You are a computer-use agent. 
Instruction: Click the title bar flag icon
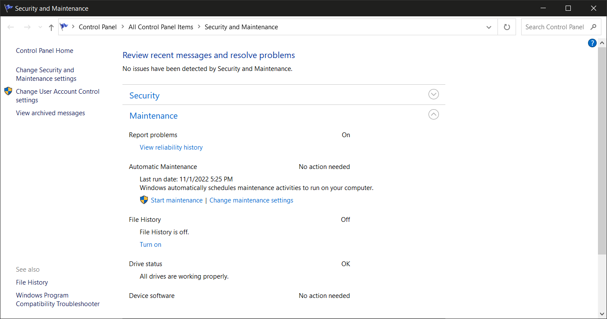pyautogui.click(x=8, y=8)
